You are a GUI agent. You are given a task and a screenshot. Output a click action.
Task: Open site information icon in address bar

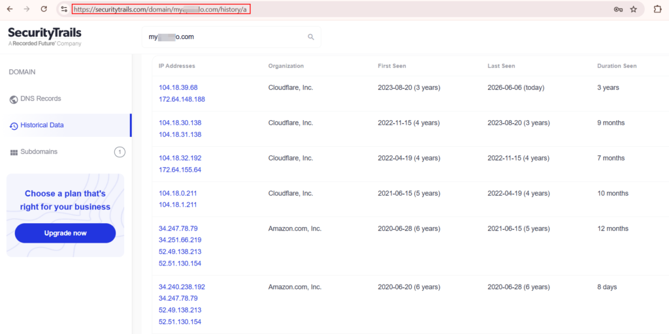coord(64,9)
